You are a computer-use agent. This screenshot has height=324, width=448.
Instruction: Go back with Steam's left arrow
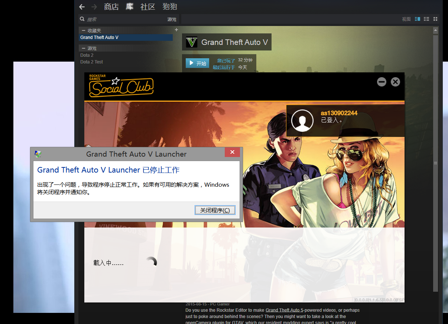tap(82, 7)
